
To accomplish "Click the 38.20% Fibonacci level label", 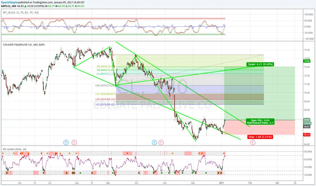I will [x=106, y=67].
